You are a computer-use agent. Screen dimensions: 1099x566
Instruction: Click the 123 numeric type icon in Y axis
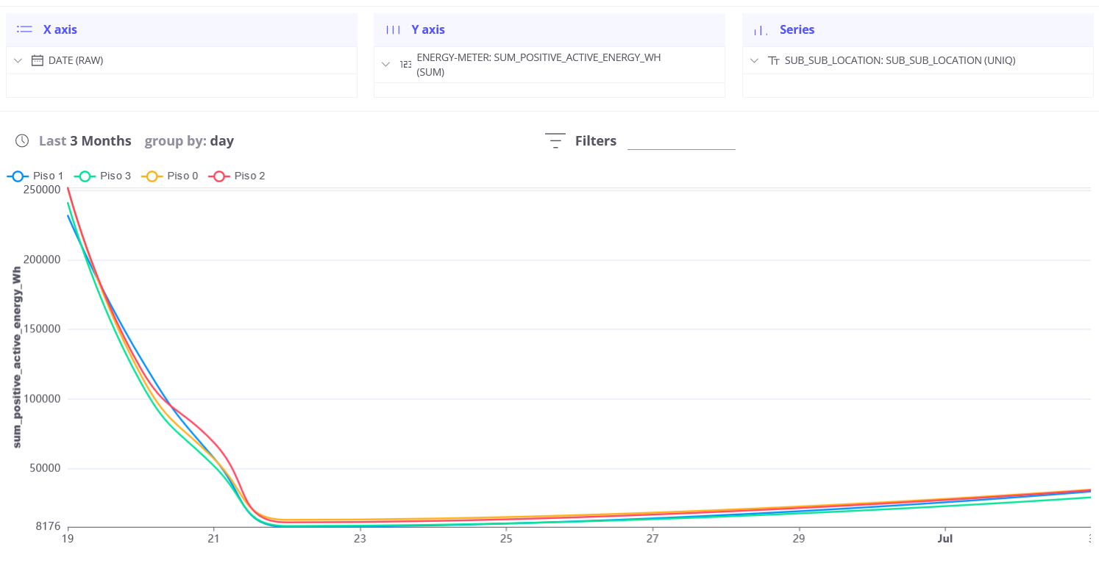coord(405,64)
